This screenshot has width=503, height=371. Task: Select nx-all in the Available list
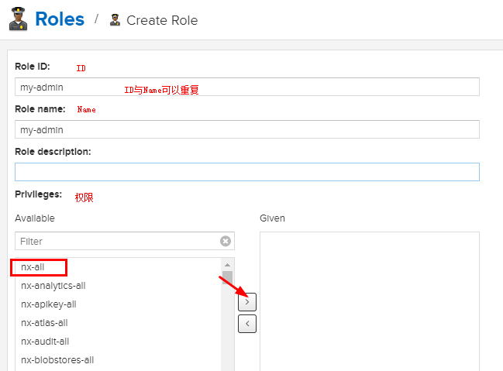(x=33, y=267)
